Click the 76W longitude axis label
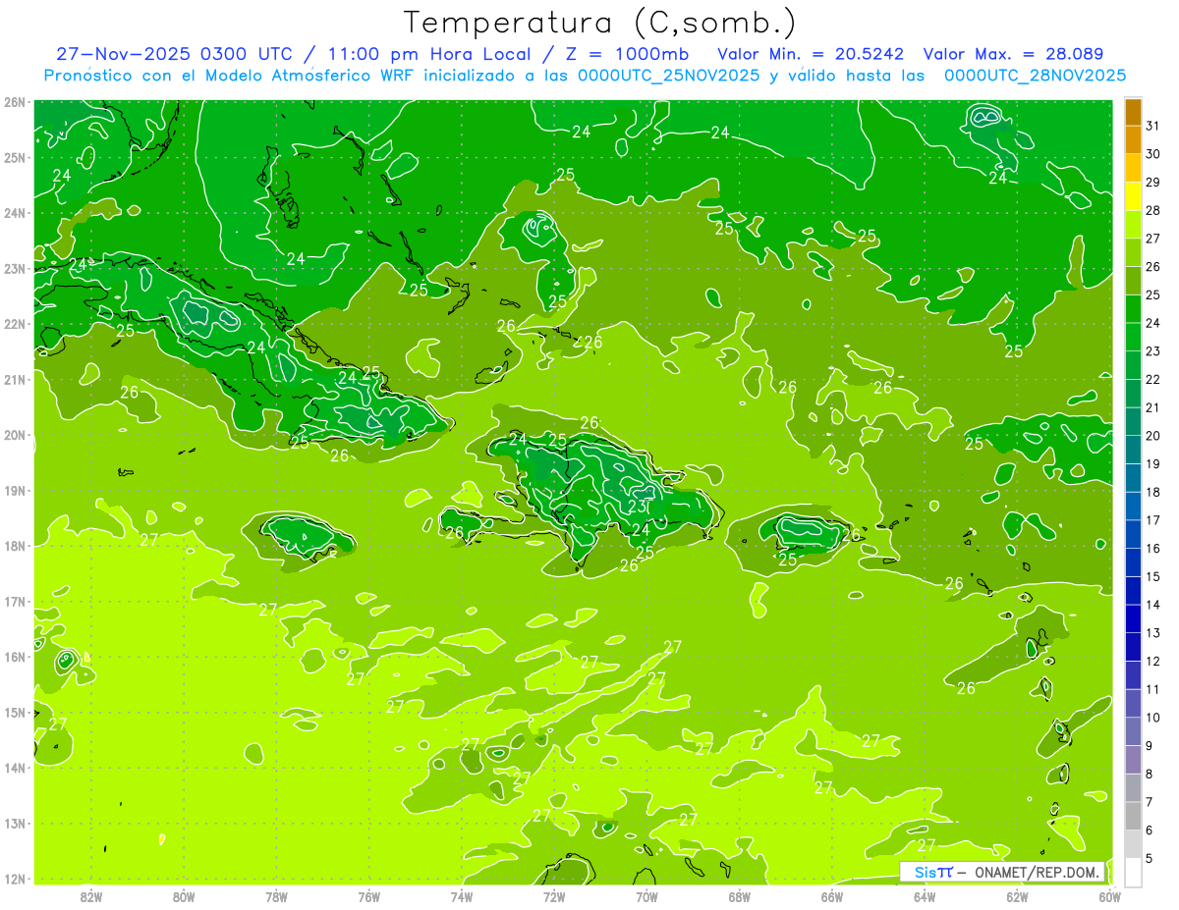This screenshot has height=910, width=1179. pos(368,896)
